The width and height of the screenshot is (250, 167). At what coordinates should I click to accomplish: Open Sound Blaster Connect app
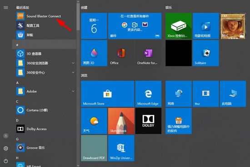(x=44, y=16)
